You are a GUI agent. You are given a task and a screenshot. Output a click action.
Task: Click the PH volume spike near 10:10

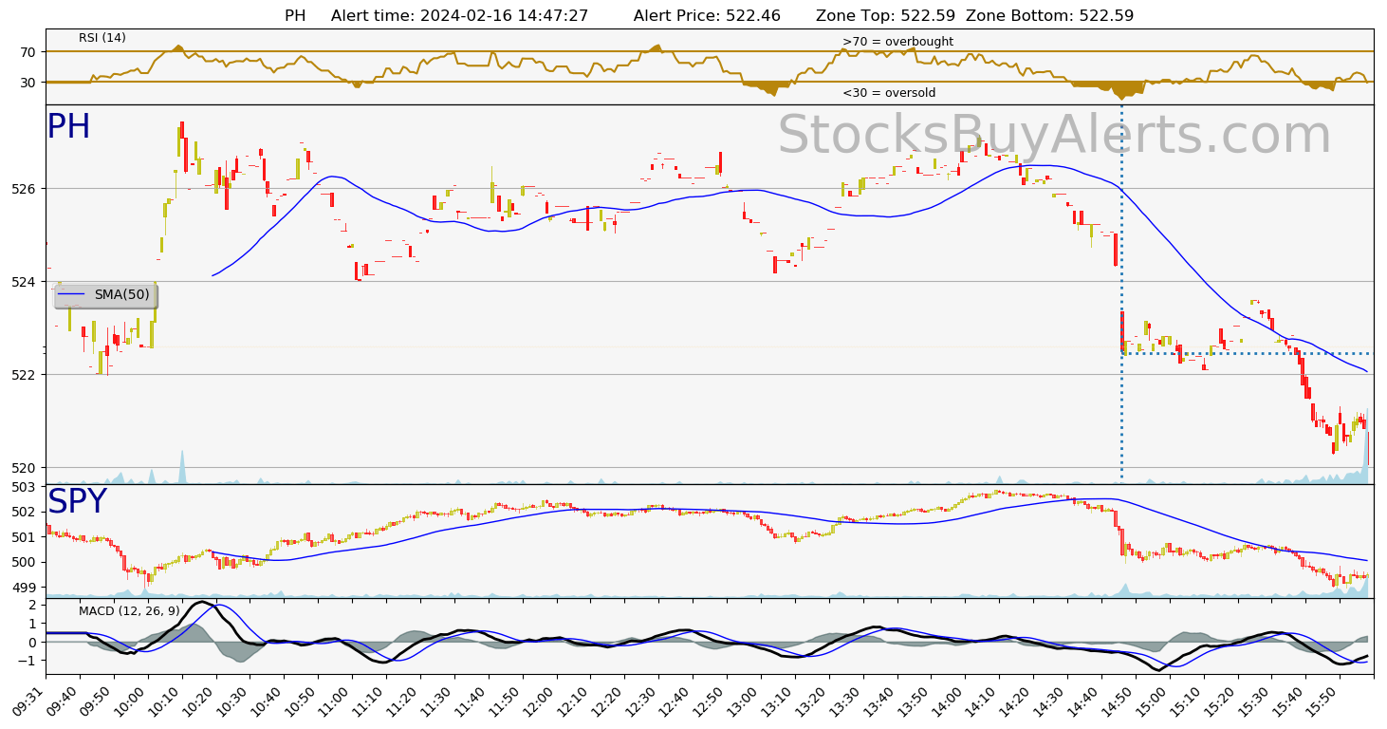pos(182,467)
